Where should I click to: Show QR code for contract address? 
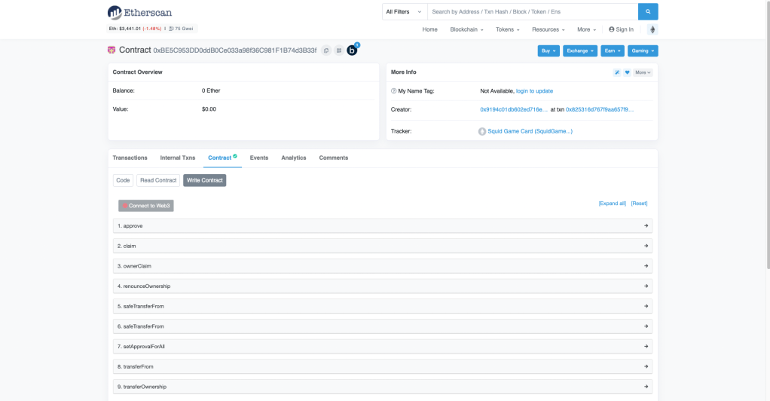[338, 51]
